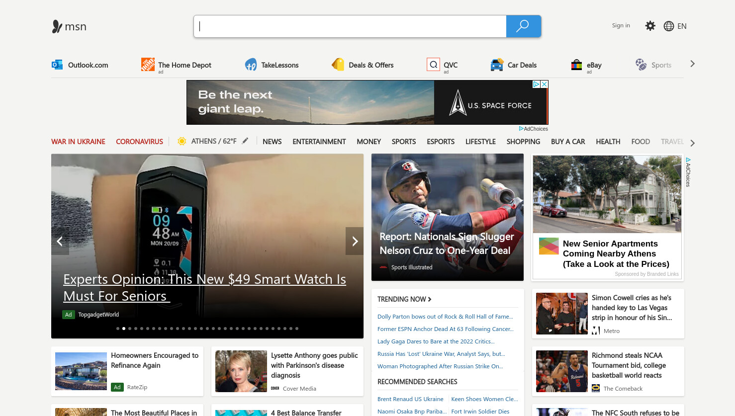Click the Deals & Offers tag icon
Image resolution: width=735 pixels, height=416 pixels.
pyautogui.click(x=338, y=65)
